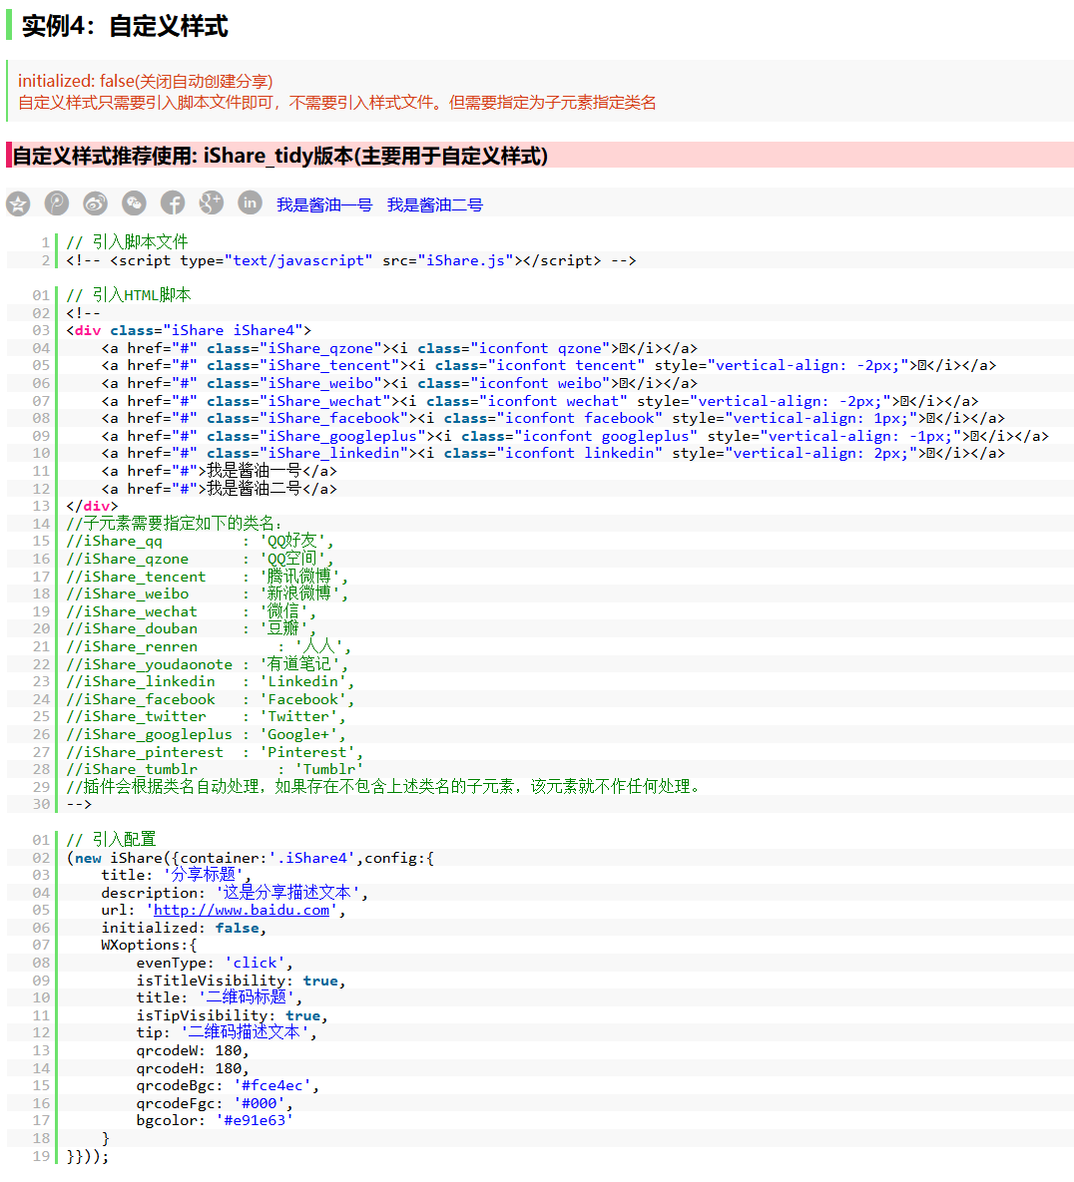
Task: Click anchor code line with class iShare_googleplus
Action: click(576, 436)
